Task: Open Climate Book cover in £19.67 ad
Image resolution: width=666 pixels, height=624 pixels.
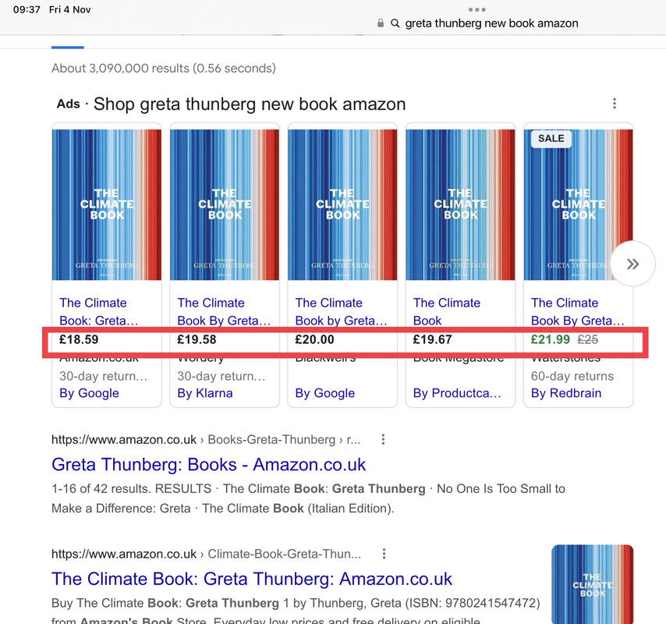Action: 460,204
